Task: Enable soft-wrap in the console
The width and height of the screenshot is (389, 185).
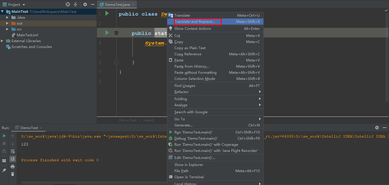Action: pyautogui.click(x=12, y=151)
